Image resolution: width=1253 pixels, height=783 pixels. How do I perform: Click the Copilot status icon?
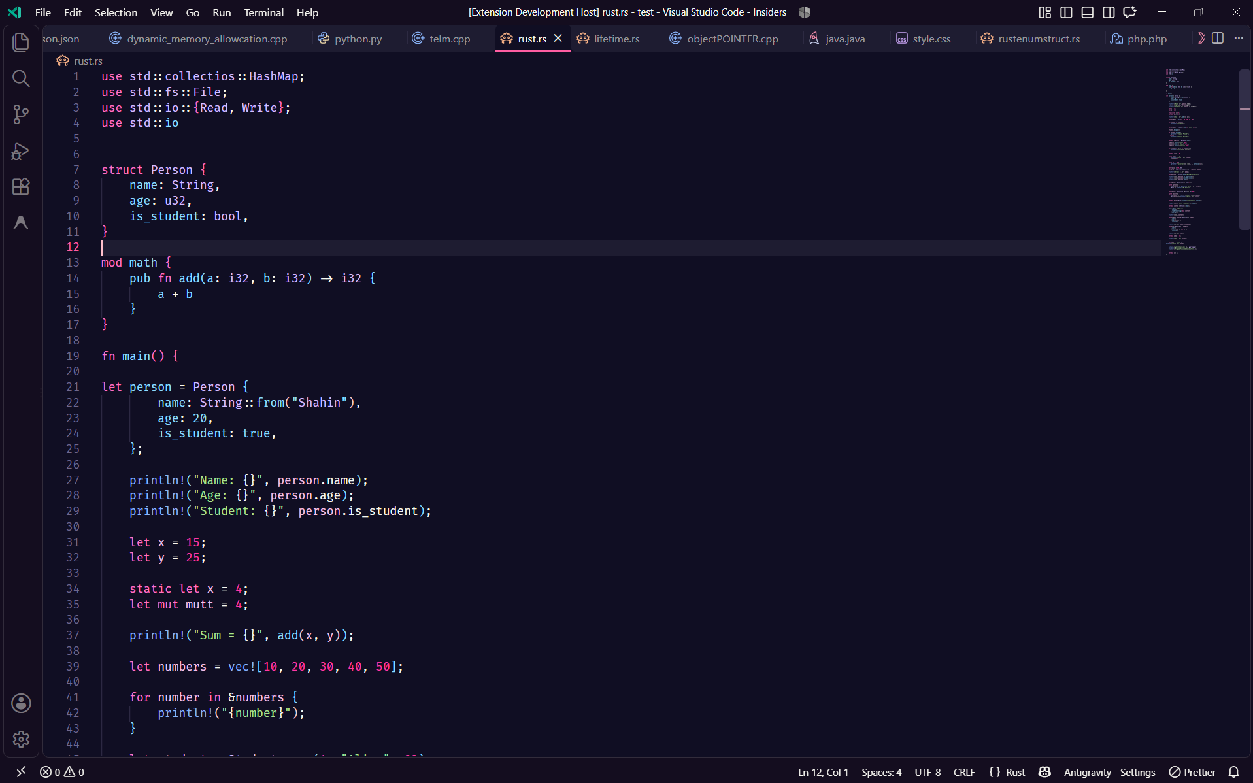coord(1044,772)
